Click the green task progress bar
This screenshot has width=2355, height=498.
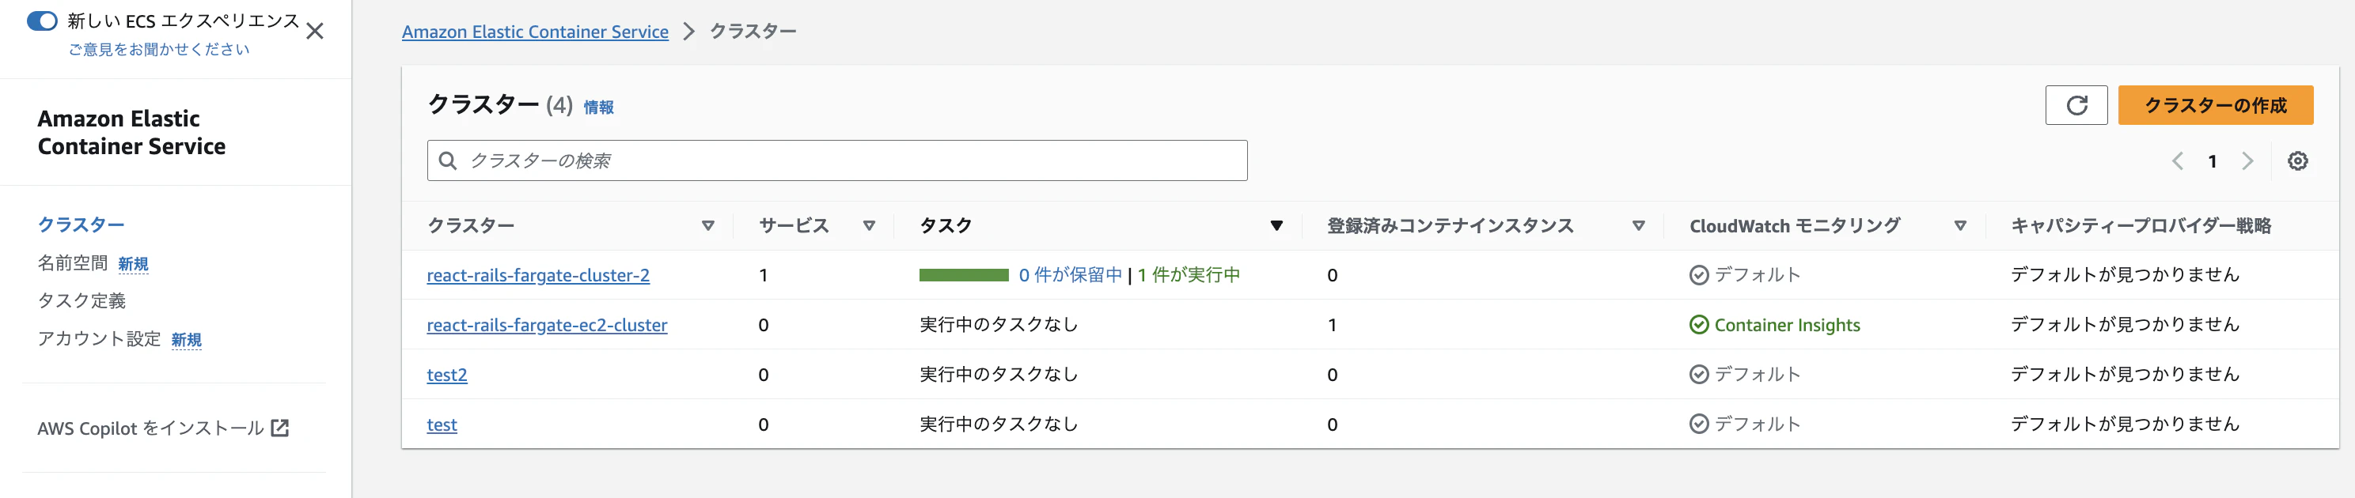tap(963, 275)
